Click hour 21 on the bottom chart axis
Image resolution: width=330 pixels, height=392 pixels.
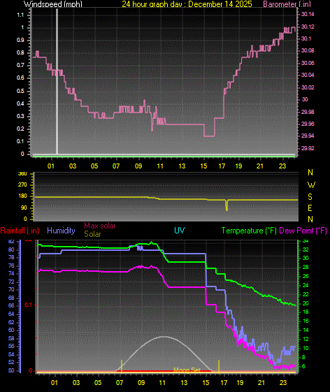click(x=261, y=382)
